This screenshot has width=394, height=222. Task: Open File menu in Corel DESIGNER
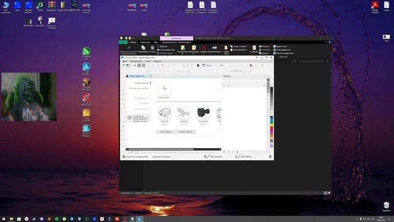(124, 61)
